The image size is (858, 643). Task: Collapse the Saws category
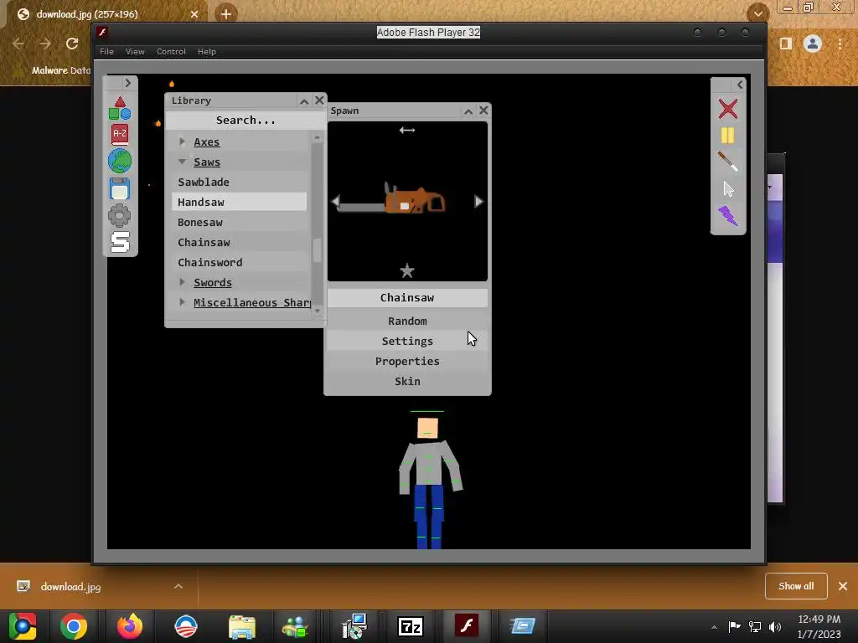click(x=182, y=162)
